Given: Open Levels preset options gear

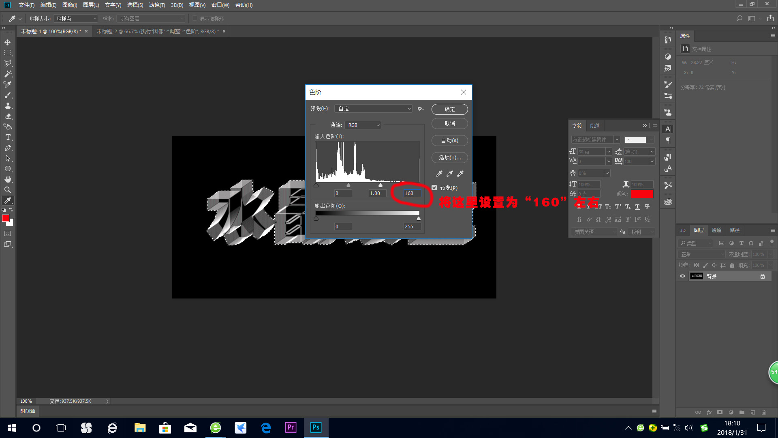Looking at the screenshot, I should click(420, 109).
